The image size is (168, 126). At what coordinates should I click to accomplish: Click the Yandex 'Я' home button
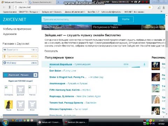pyautogui.click(x=10, y=7)
